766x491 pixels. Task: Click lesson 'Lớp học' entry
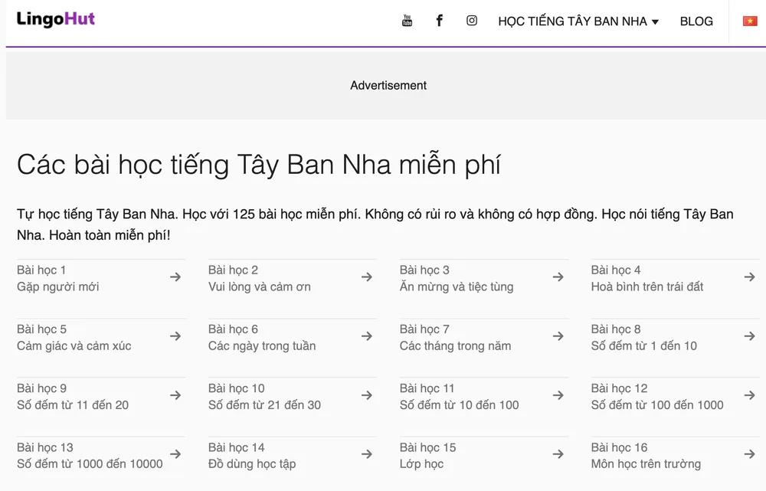pos(421,464)
